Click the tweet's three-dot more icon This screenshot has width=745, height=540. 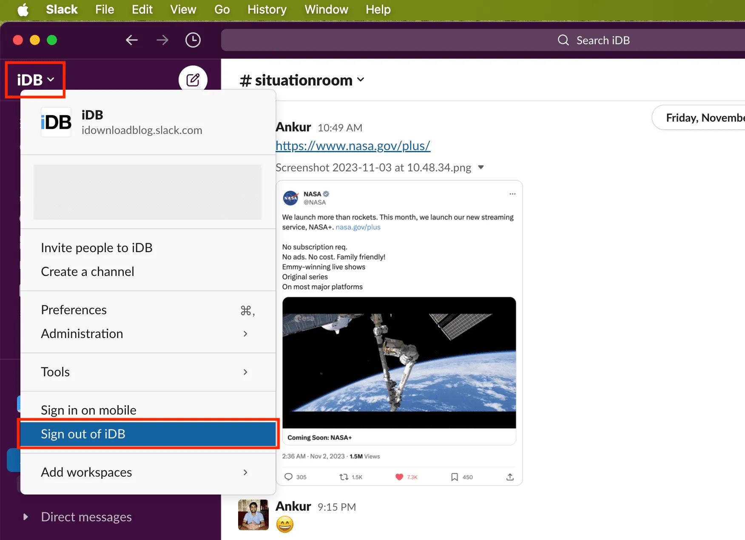coord(512,194)
